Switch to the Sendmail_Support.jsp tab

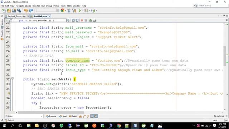point(16,16)
